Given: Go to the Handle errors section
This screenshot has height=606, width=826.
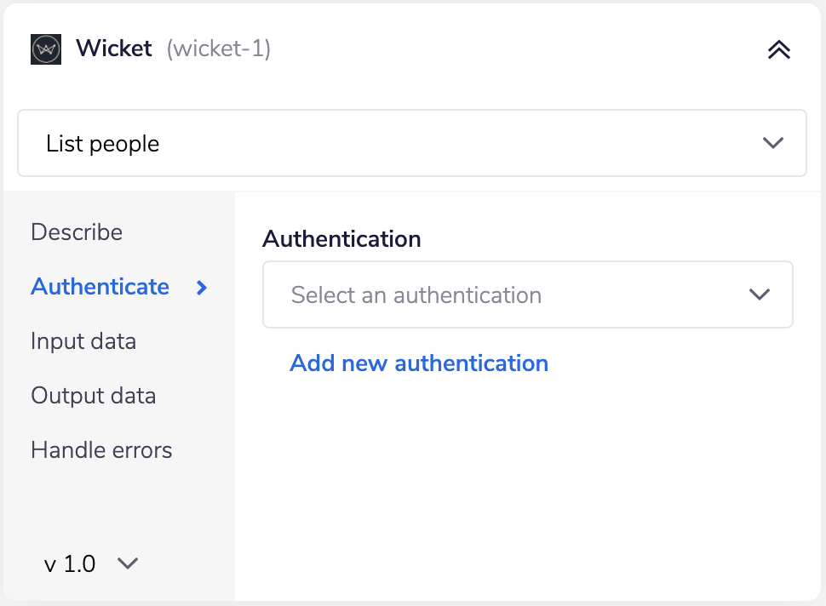Looking at the screenshot, I should (101, 449).
